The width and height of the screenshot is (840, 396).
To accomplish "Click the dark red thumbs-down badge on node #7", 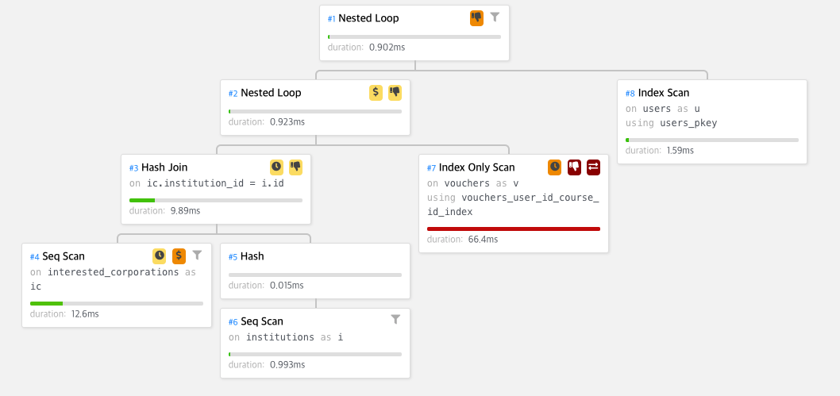I will click(x=574, y=167).
